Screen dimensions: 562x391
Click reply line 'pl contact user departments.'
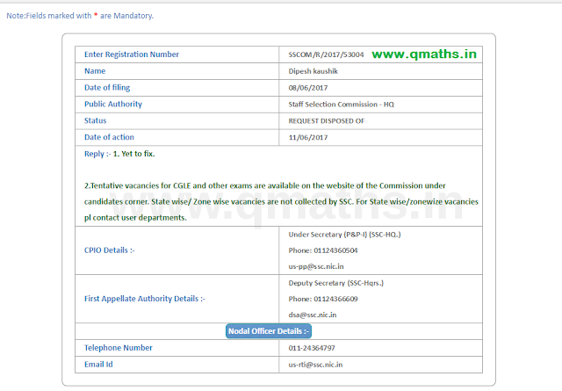135,218
